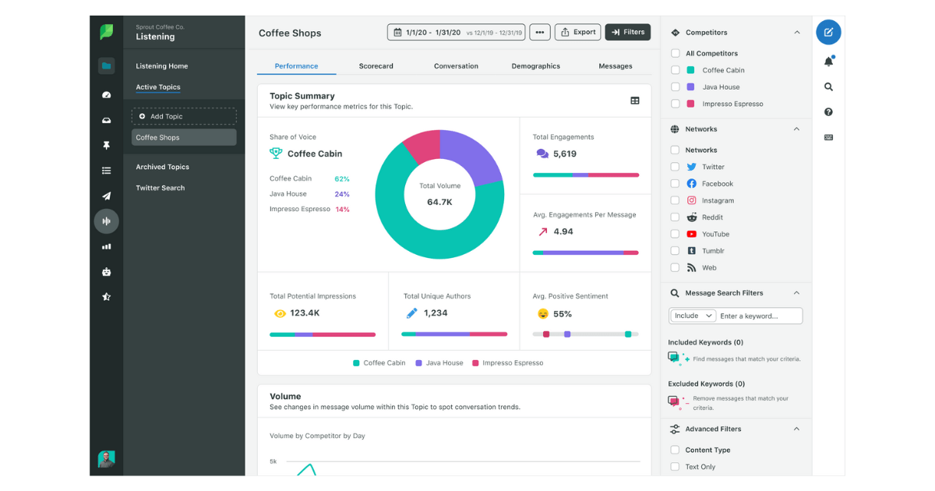Click the Tumblr logo icon
This screenshot has width=935, height=491.
(692, 251)
